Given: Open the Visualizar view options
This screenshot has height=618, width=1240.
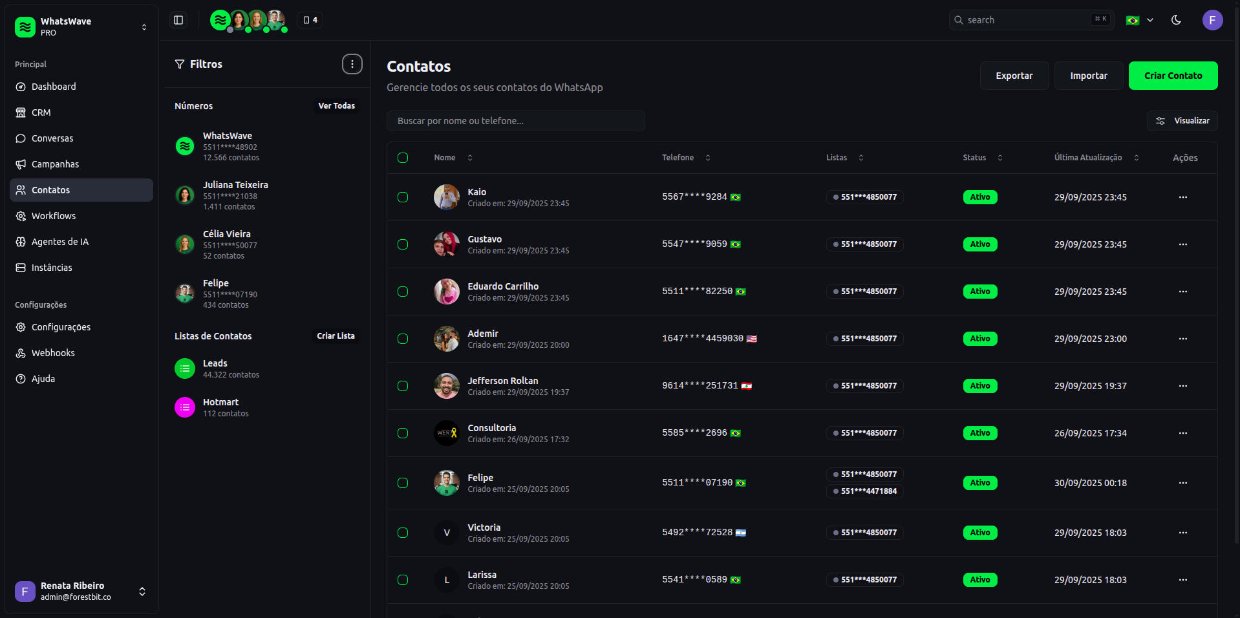Looking at the screenshot, I should coord(1182,121).
